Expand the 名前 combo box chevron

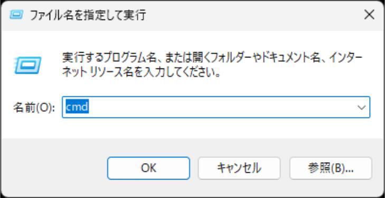pyautogui.click(x=361, y=107)
